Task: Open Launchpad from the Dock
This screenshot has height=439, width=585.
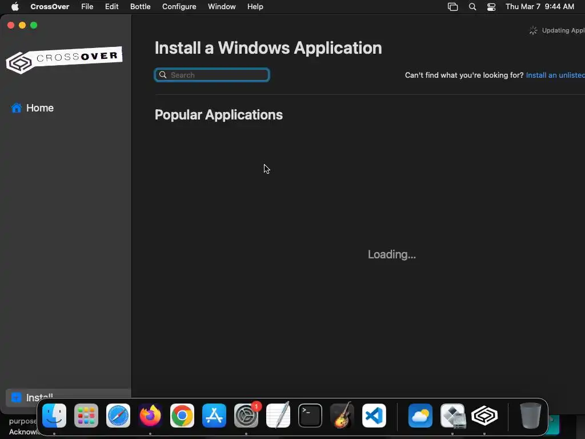Action: tap(86, 416)
